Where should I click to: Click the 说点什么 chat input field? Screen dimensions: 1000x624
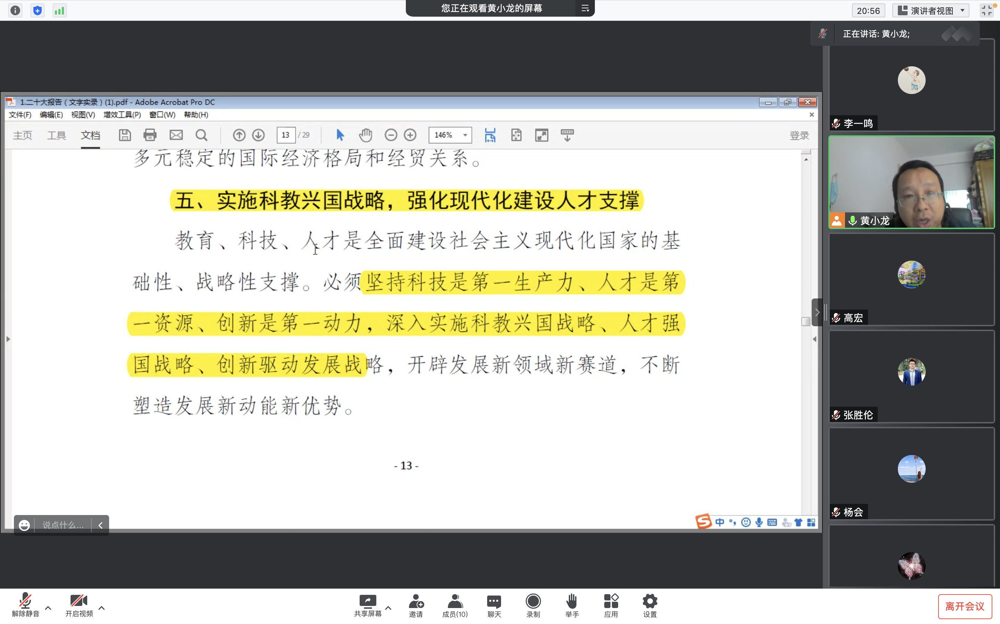pyautogui.click(x=63, y=525)
